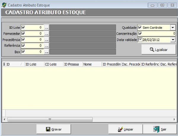Click the magnifying glass Localizar icon
178x136 pixels.
(152, 50)
